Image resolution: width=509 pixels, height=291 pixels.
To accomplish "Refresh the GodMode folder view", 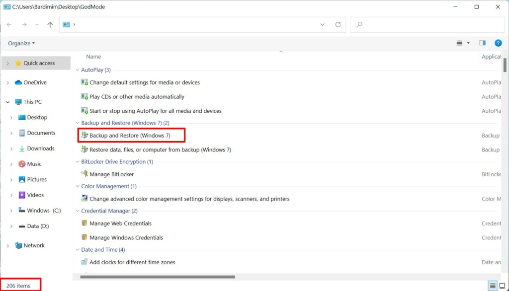I will point(338,25).
